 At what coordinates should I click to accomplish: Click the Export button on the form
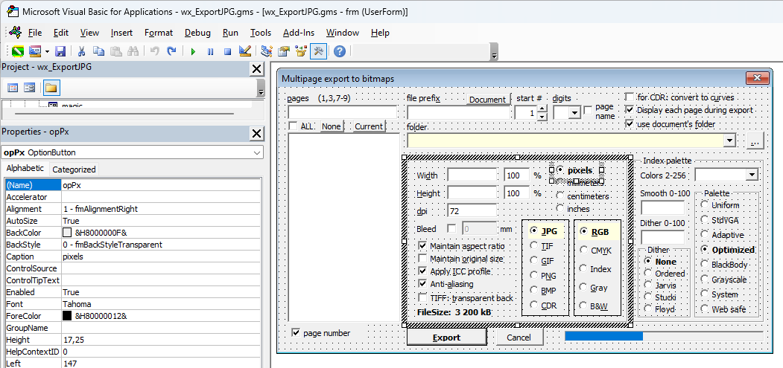pyautogui.click(x=446, y=338)
